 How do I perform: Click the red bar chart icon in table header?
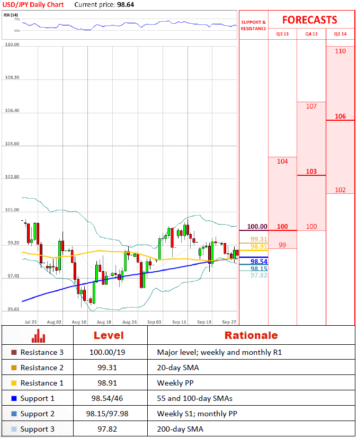click(x=37, y=336)
